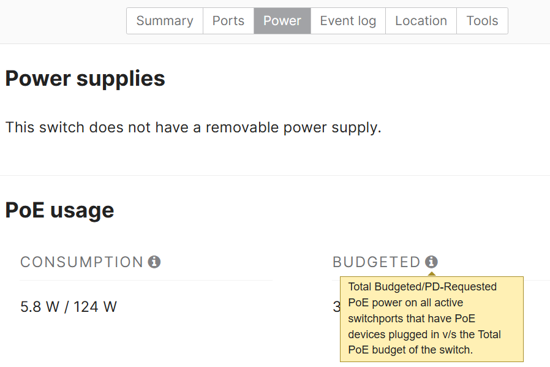This screenshot has width=550, height=367.
Task: Click the PoE usage heading
Action: click(59, 210)
